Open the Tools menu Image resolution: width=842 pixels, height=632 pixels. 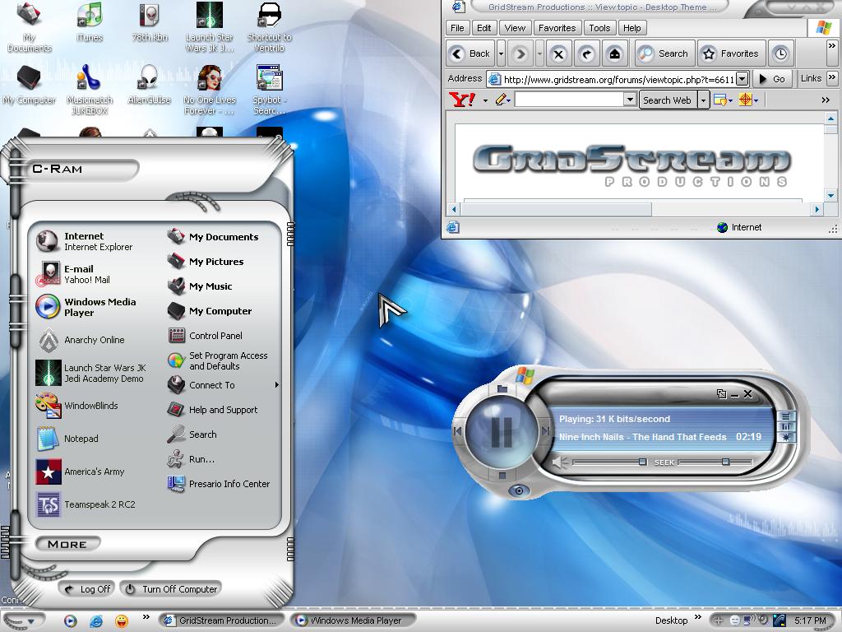(599, 28)
